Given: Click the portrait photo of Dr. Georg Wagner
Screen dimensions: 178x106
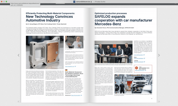Looking at the screenshot, I should [x=74, y=42].
